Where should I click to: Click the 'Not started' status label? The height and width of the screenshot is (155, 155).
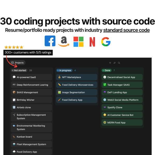19,70
